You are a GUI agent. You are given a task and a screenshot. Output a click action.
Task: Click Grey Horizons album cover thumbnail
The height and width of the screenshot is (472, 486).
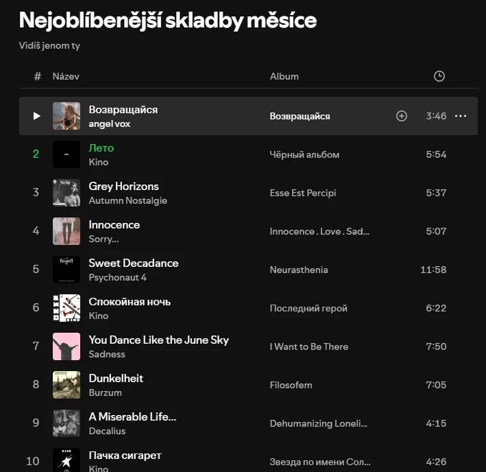66,193
